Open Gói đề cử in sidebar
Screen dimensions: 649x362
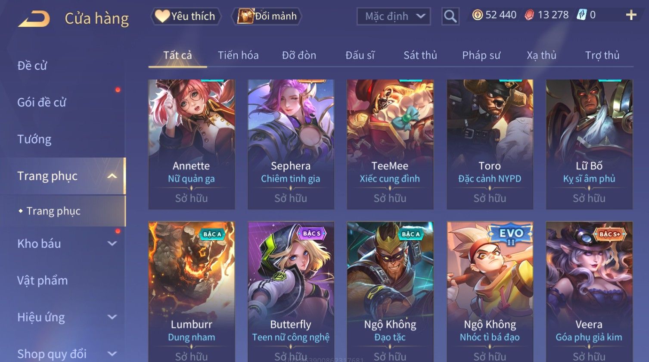tap(42, 102)
